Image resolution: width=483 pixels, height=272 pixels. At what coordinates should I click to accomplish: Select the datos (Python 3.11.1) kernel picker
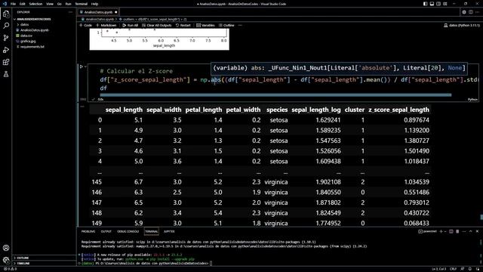click(x=462, y=25)
